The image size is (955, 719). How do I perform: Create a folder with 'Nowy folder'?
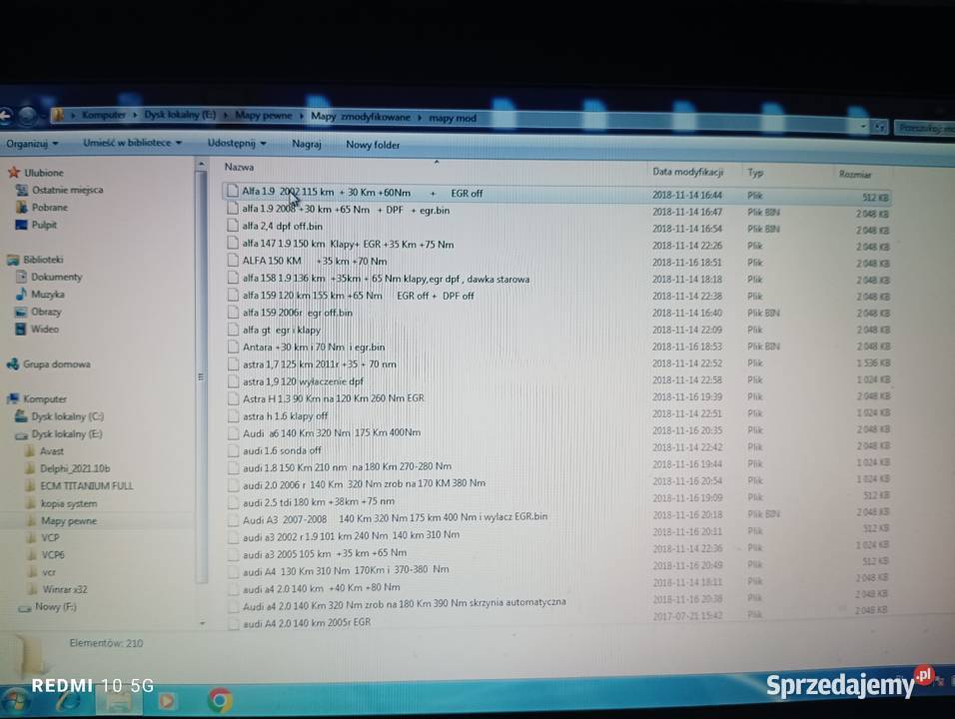coord(373,145)
